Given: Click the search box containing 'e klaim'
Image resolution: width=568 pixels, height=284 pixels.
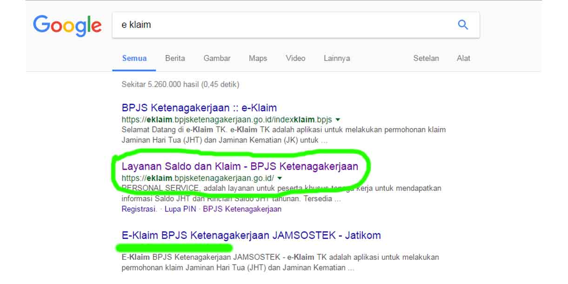Looking at the screenshot, I should [295, 25].
